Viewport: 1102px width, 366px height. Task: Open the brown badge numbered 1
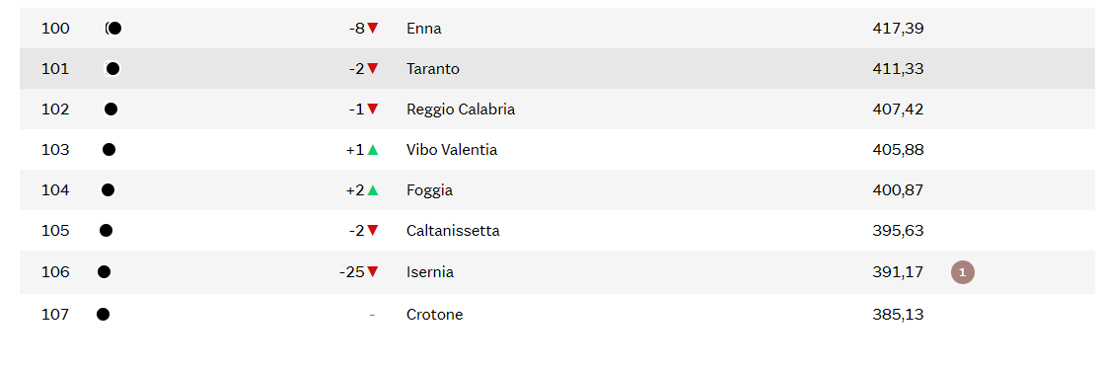[x=963, y=272]
